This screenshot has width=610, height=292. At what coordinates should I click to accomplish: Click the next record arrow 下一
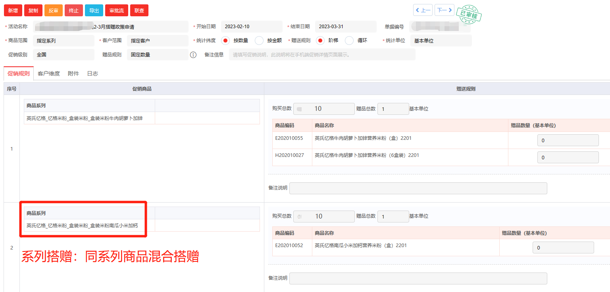point(444,10)
